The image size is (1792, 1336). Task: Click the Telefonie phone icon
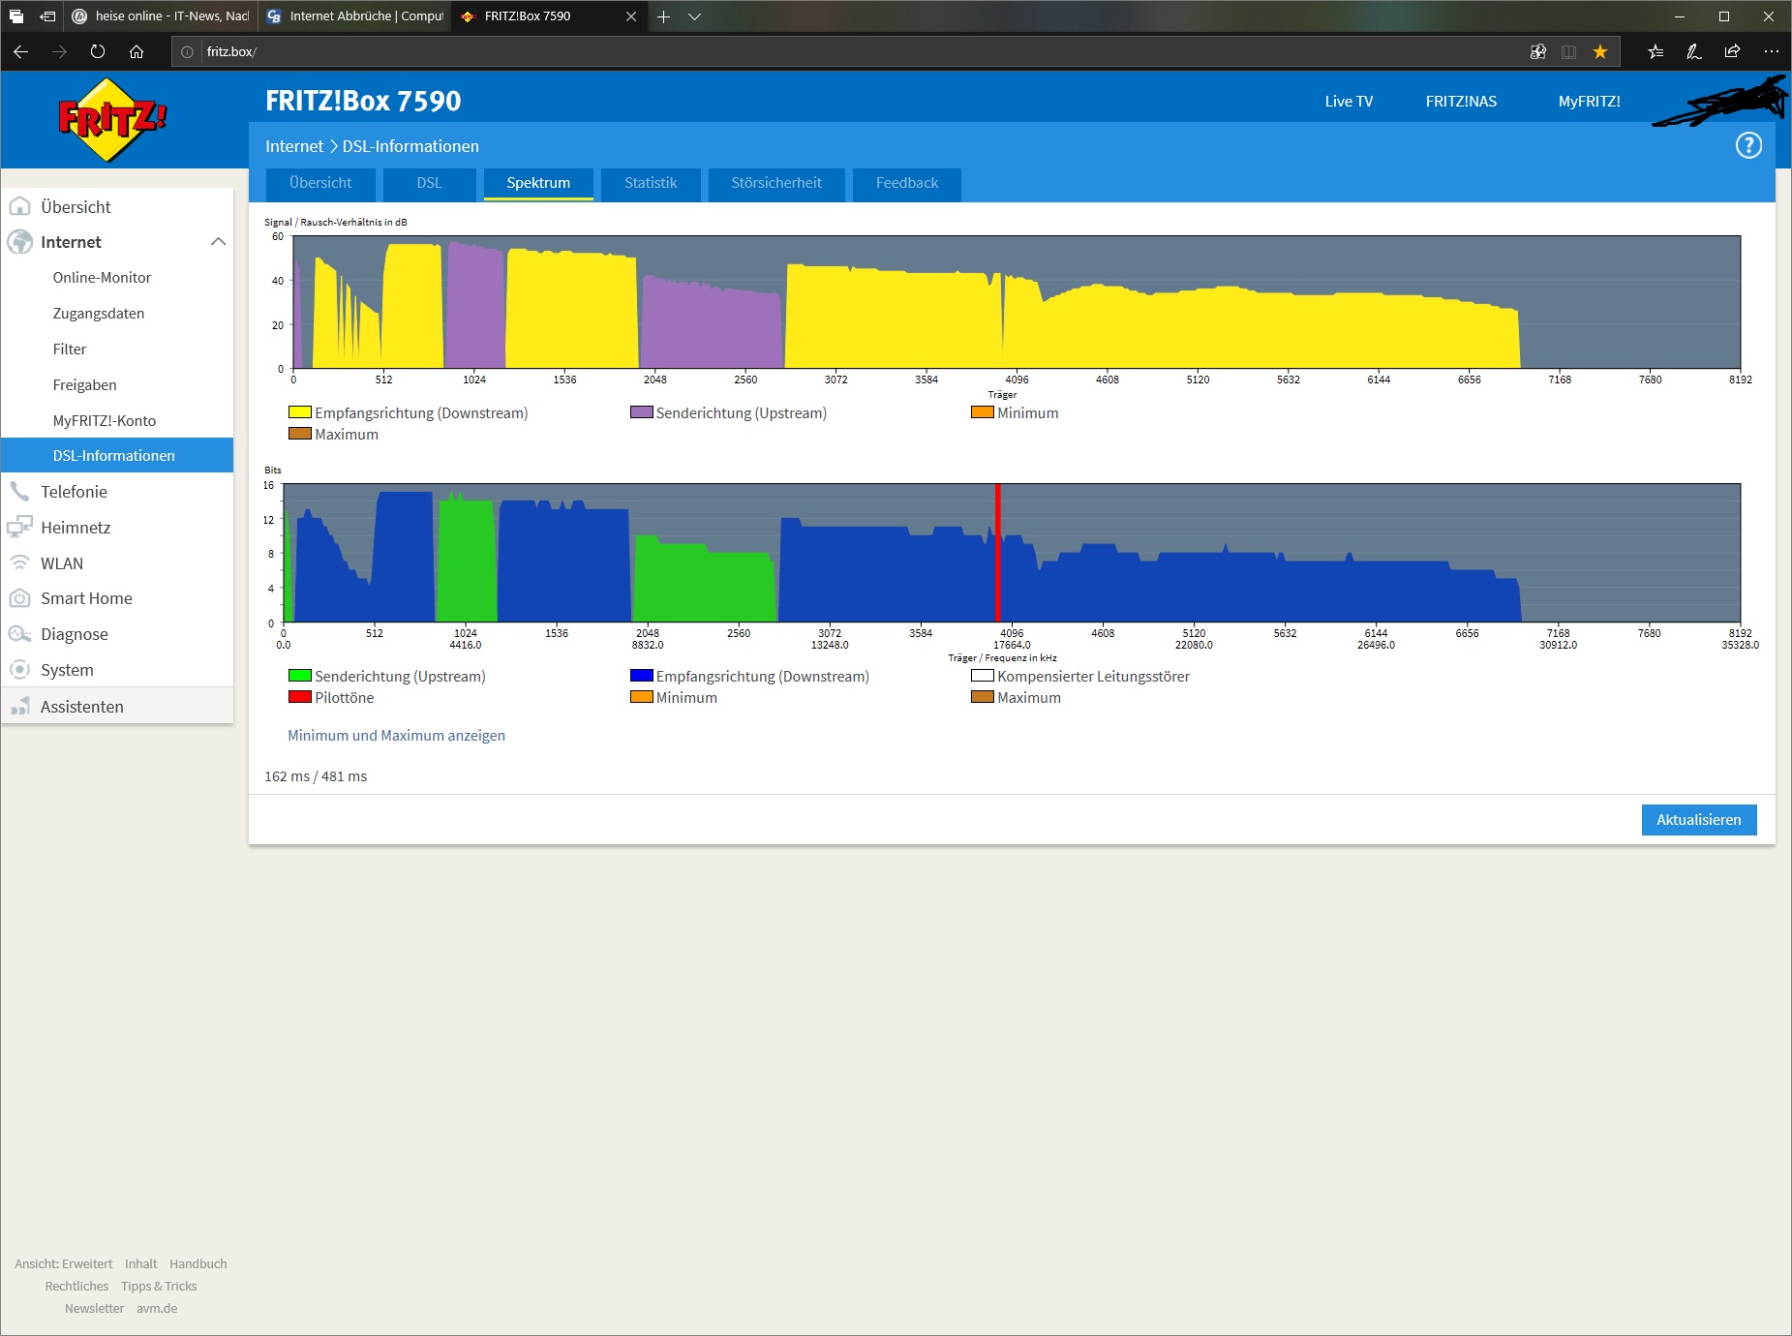(19, 491)
